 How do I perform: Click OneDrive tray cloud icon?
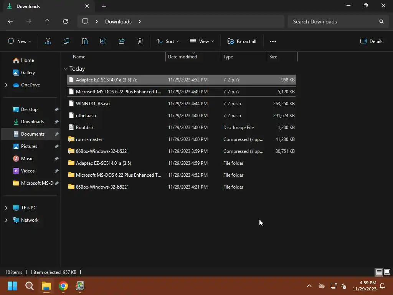[322, 286]
